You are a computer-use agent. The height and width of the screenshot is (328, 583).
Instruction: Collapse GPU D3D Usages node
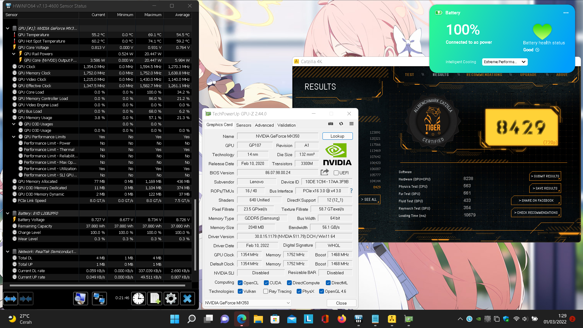[x=14, y=124]
